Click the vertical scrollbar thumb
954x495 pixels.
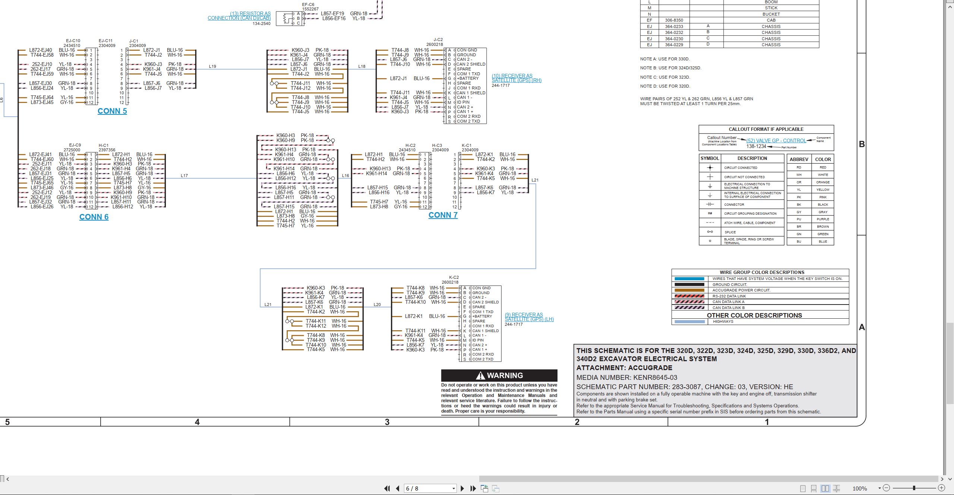coord(950,363)
